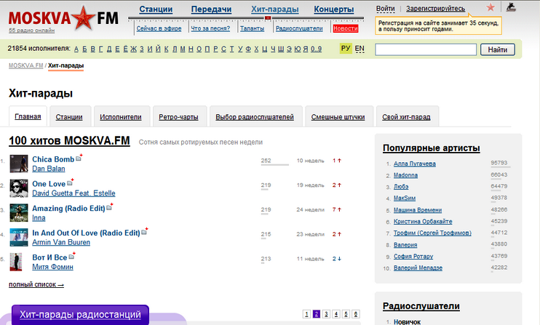Screen dimensions: 540x325
Task: Click the icon beside the red star
Action: click(x=511, y=7)
